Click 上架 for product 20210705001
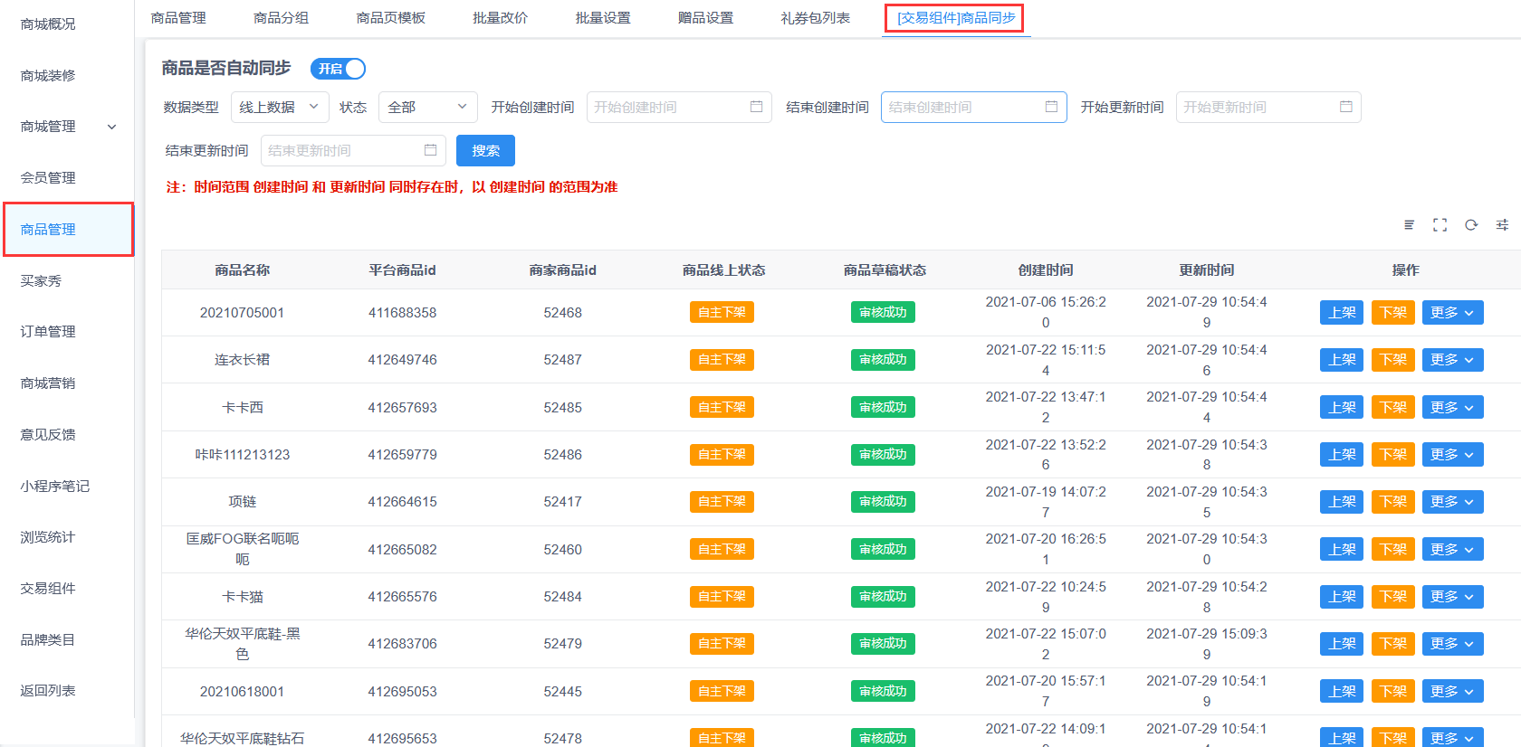The height and width of the screenshot is (747, 1521). tap(1341, 313)
